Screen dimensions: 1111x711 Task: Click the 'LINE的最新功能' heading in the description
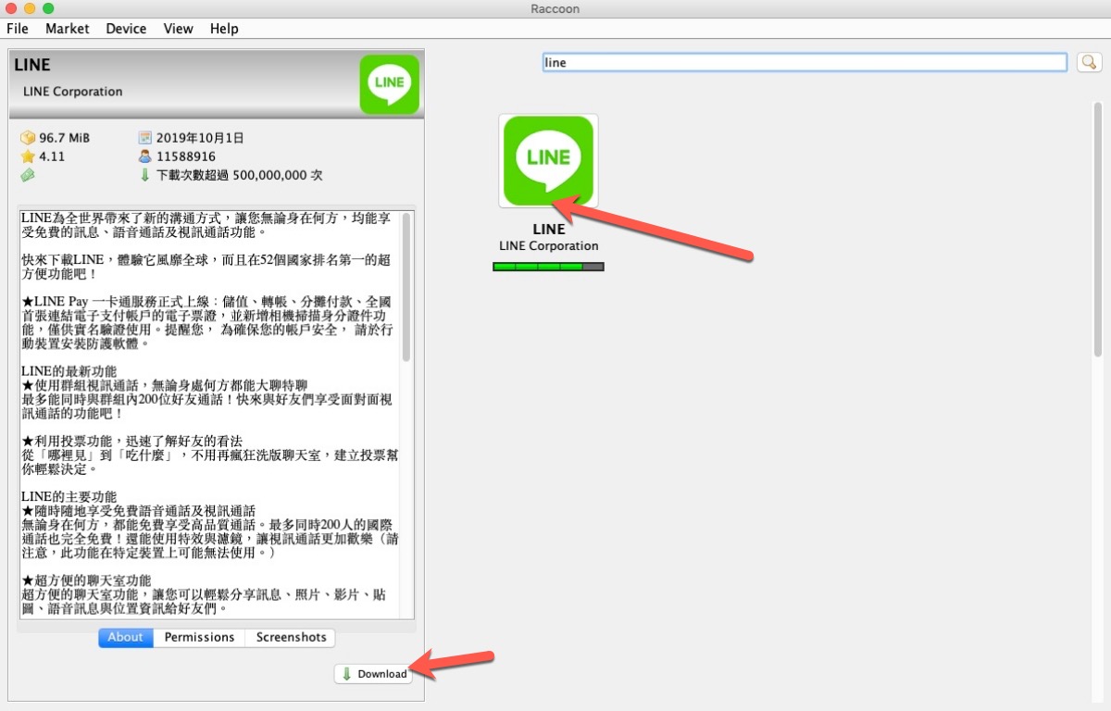pyautogui.click(x=69, y=371)
